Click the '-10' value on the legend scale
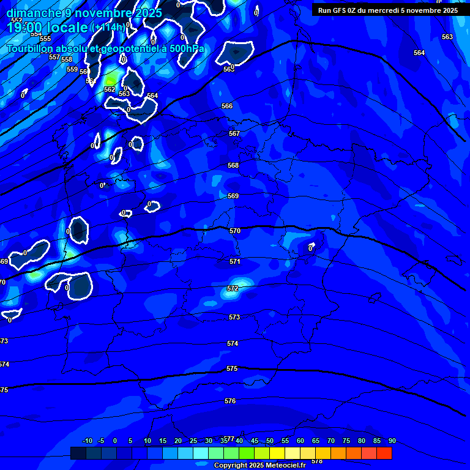This screenshot has height=470, width=470. coord(87,441)
